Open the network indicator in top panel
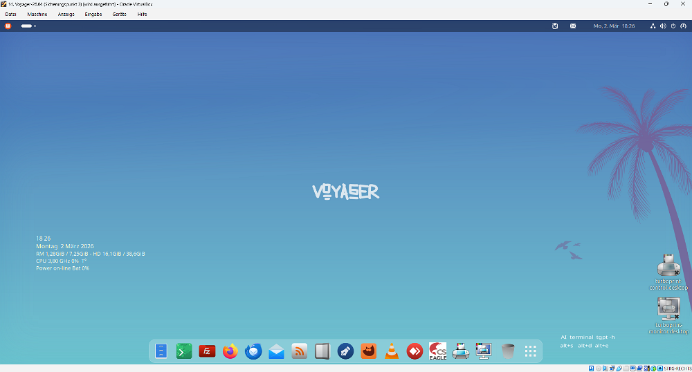This screenshot has width=692, height=372. pyautogui.click(x=653, y=26)
